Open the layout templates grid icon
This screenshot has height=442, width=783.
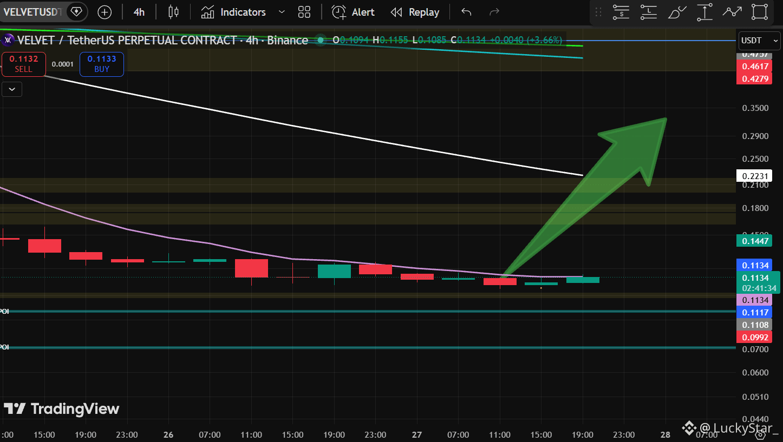point(304,12)
